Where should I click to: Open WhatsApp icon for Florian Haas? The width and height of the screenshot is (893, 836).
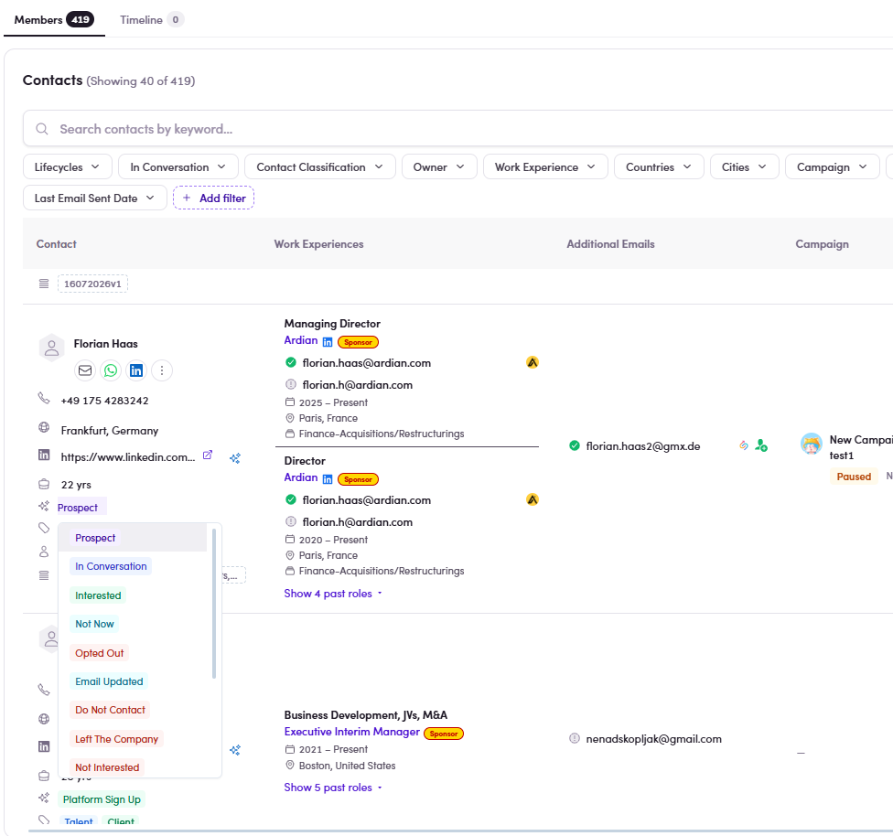(111, 370)
